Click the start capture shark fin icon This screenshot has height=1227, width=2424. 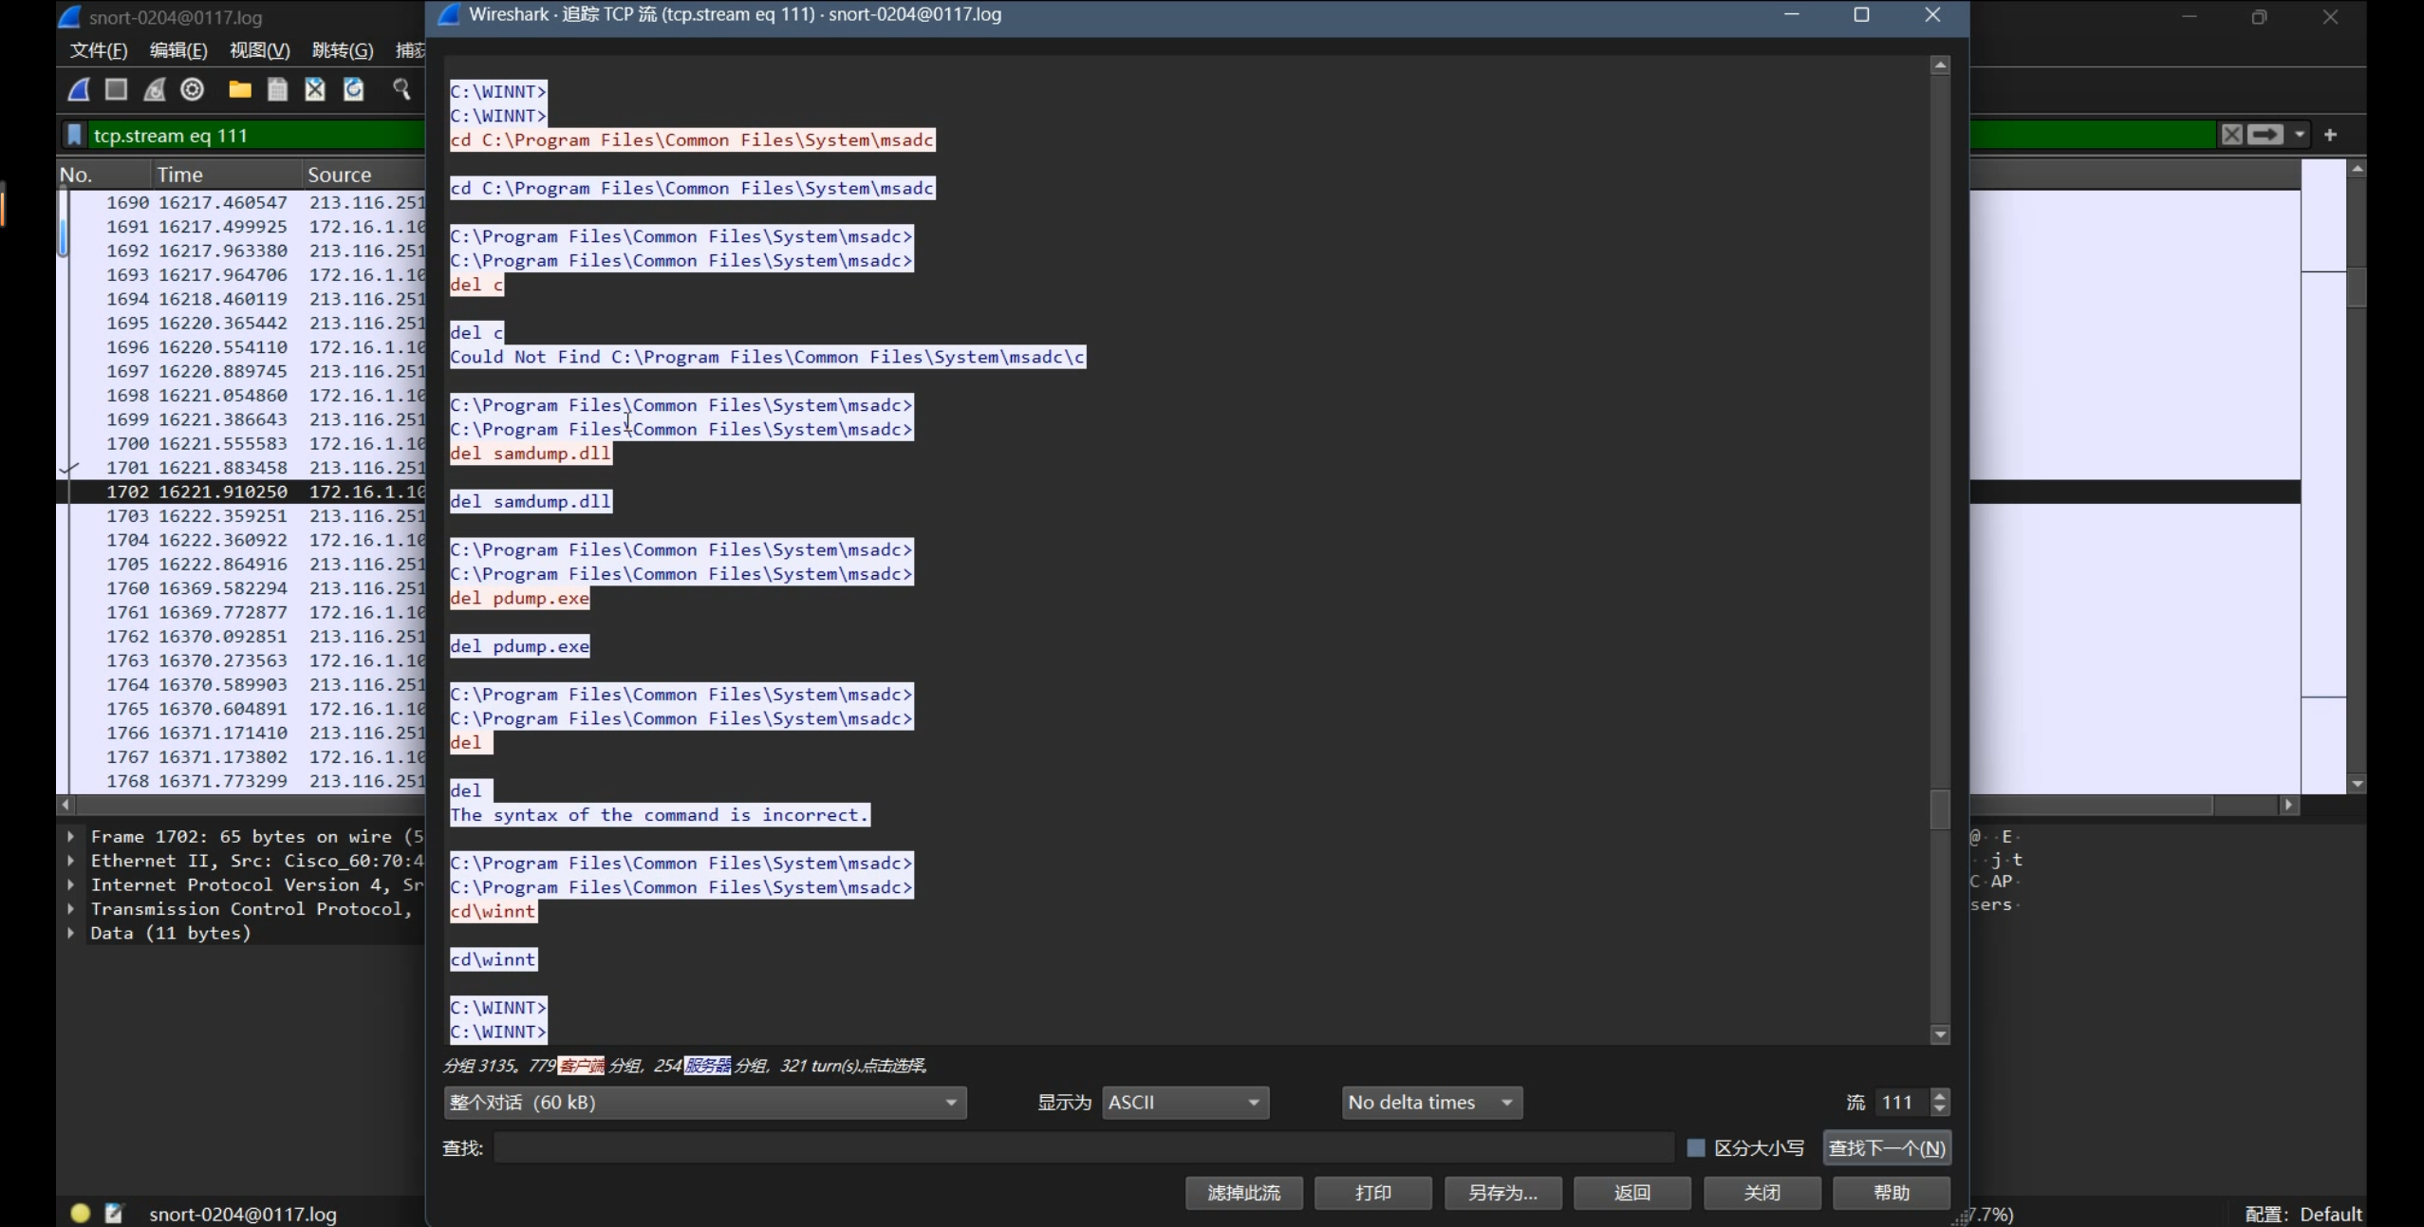80,89
